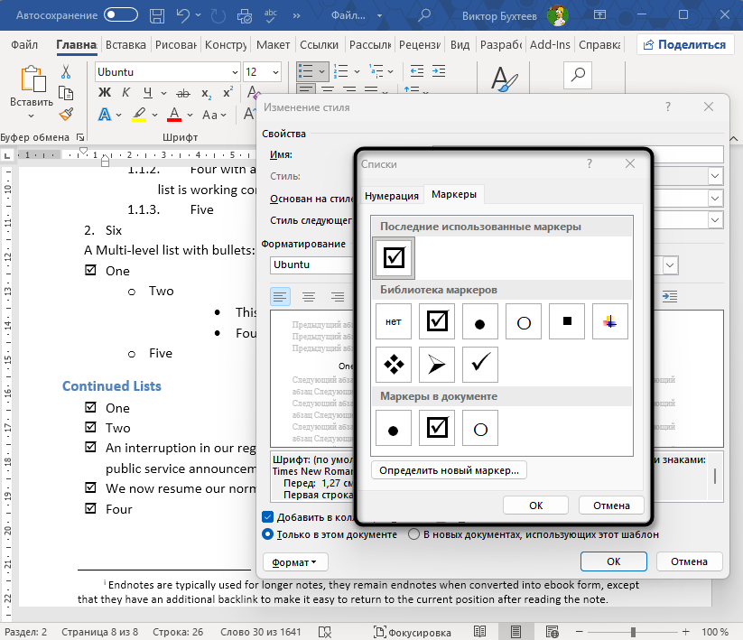Viewport: 743px width, 640px height.
Task: Apply bold with the Ж button
Action: tap(104, 92)
